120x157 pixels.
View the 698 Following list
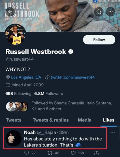point(18,94)
